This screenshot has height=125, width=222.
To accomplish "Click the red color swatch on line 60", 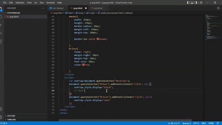I will click(x=83, y=65).
